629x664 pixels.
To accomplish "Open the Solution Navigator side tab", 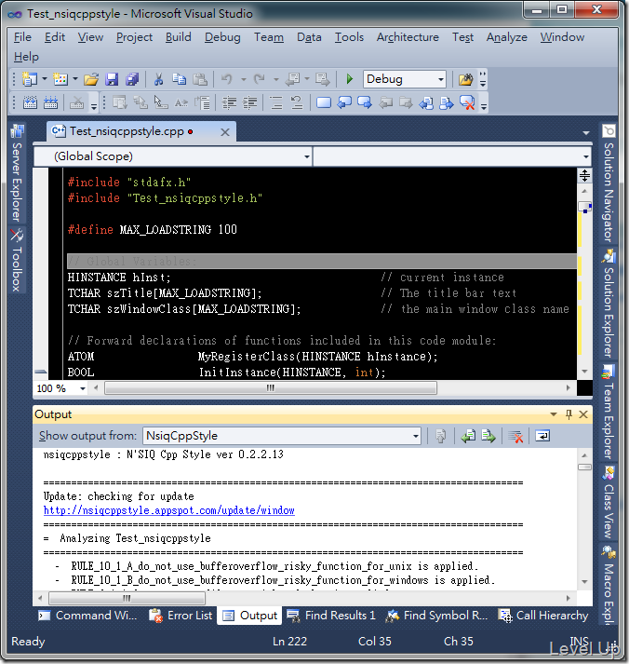I will click(x=609, y=183).
